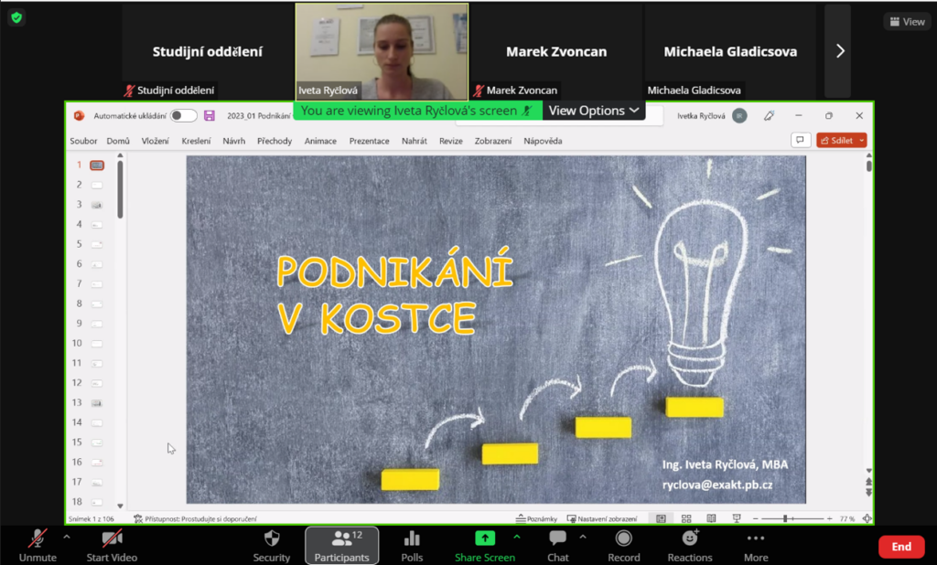Switch to Slide Sorter grid view
Screen dimensions: 937x565
tap(686, 519)
